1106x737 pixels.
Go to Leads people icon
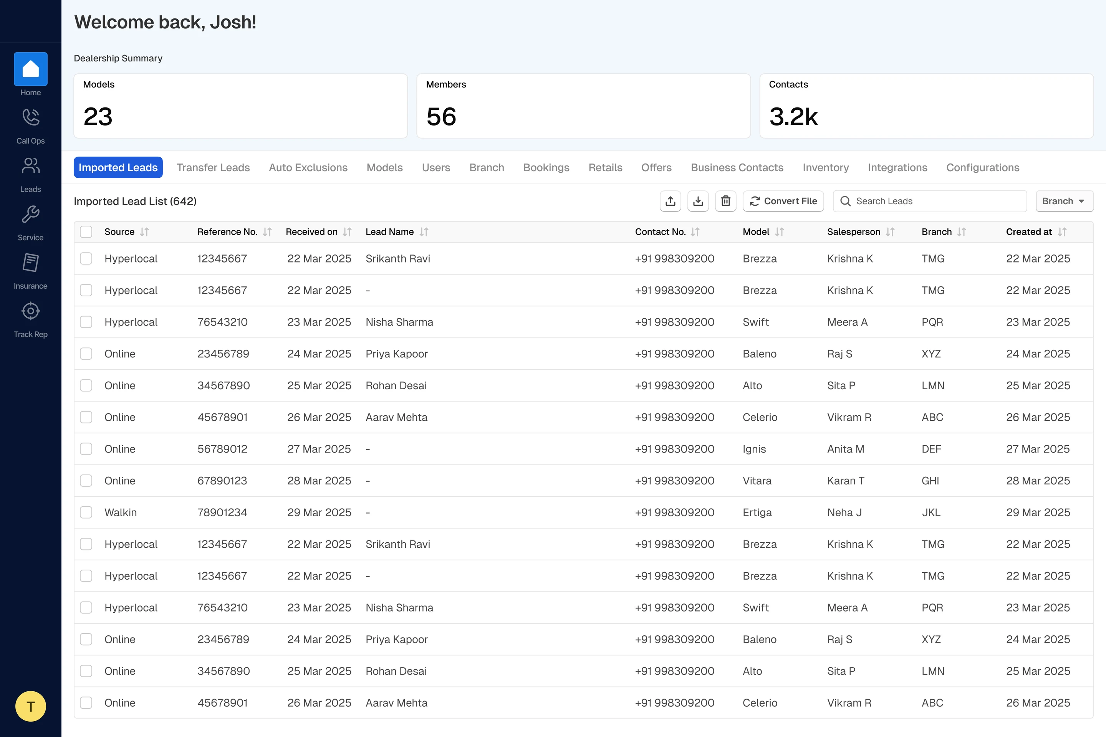tap(31, 165)
